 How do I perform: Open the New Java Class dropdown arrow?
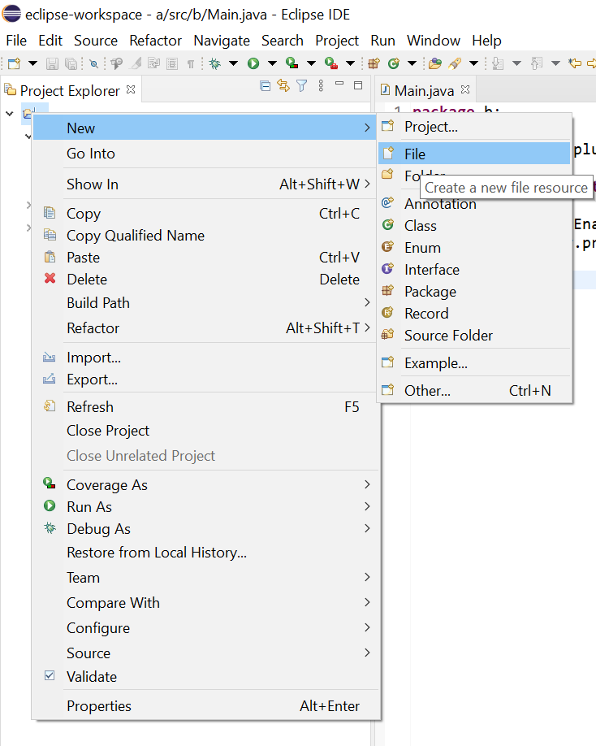point(412,63)
